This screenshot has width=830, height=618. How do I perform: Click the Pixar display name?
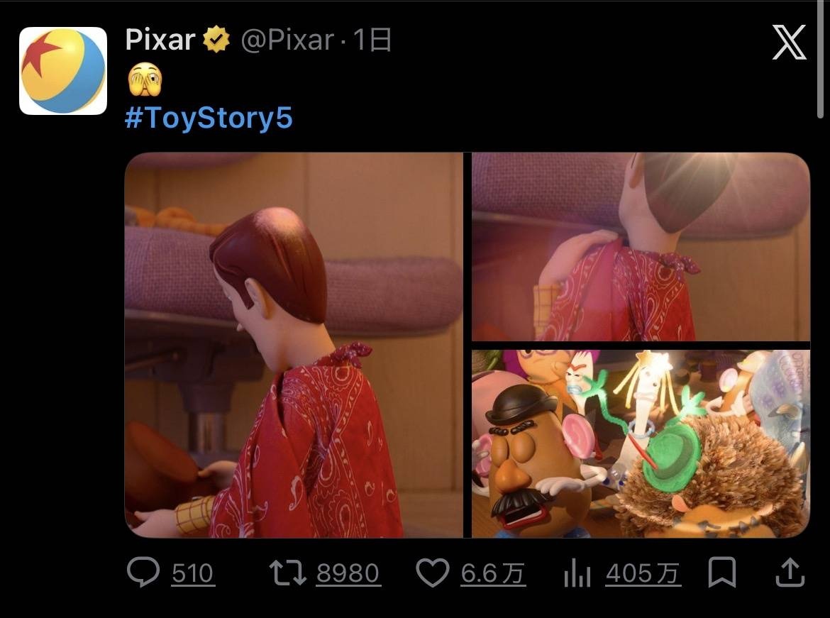(160, 40)
